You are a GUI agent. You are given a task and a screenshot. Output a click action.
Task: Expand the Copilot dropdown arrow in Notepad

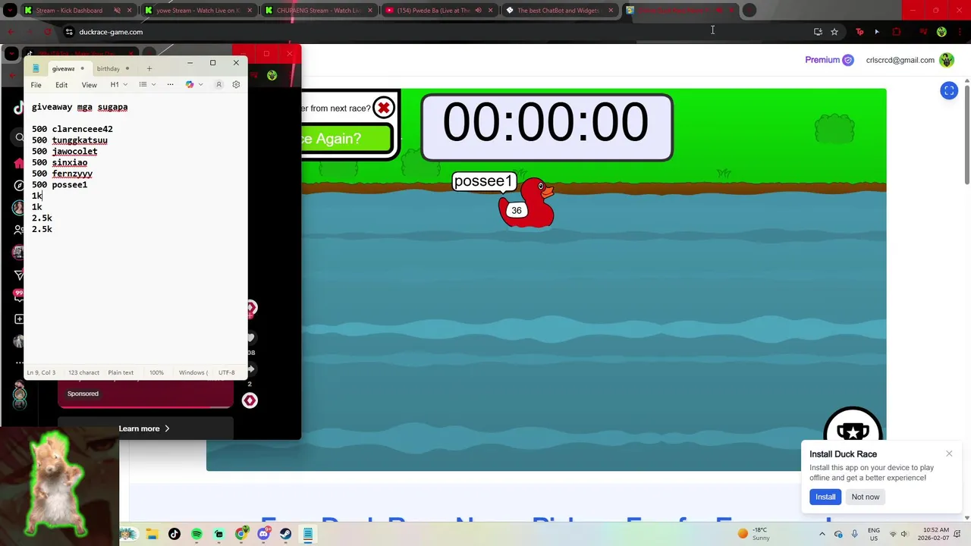point(200,85)
